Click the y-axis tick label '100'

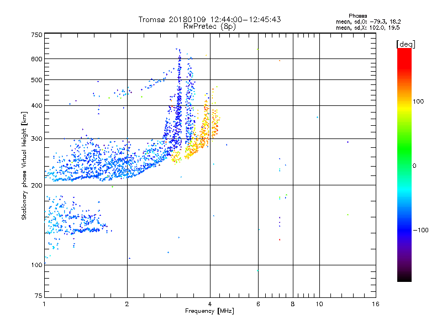pyautogui.click(x=36, y=265)
